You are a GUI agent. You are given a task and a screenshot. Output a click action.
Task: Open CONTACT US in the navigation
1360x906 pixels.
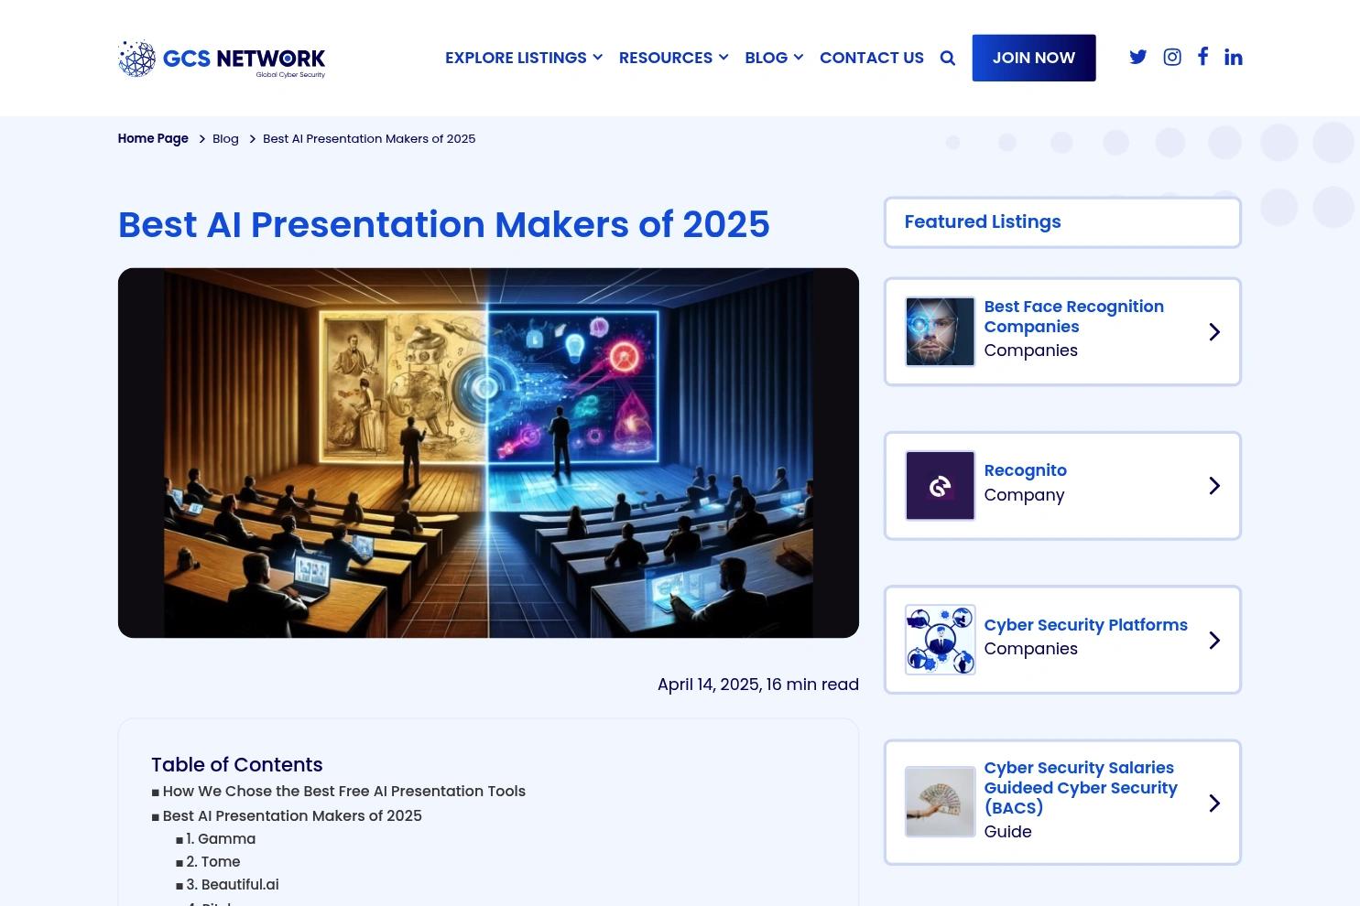(871, 57)
